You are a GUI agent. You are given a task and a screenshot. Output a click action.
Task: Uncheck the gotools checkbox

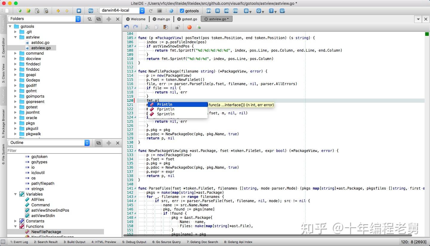coord(182,11)
